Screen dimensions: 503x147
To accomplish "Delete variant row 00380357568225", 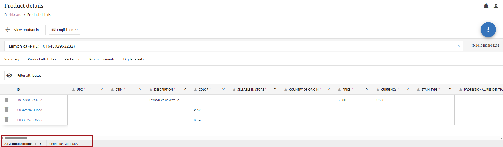I will pyautogui.click(x=7, y=120).
